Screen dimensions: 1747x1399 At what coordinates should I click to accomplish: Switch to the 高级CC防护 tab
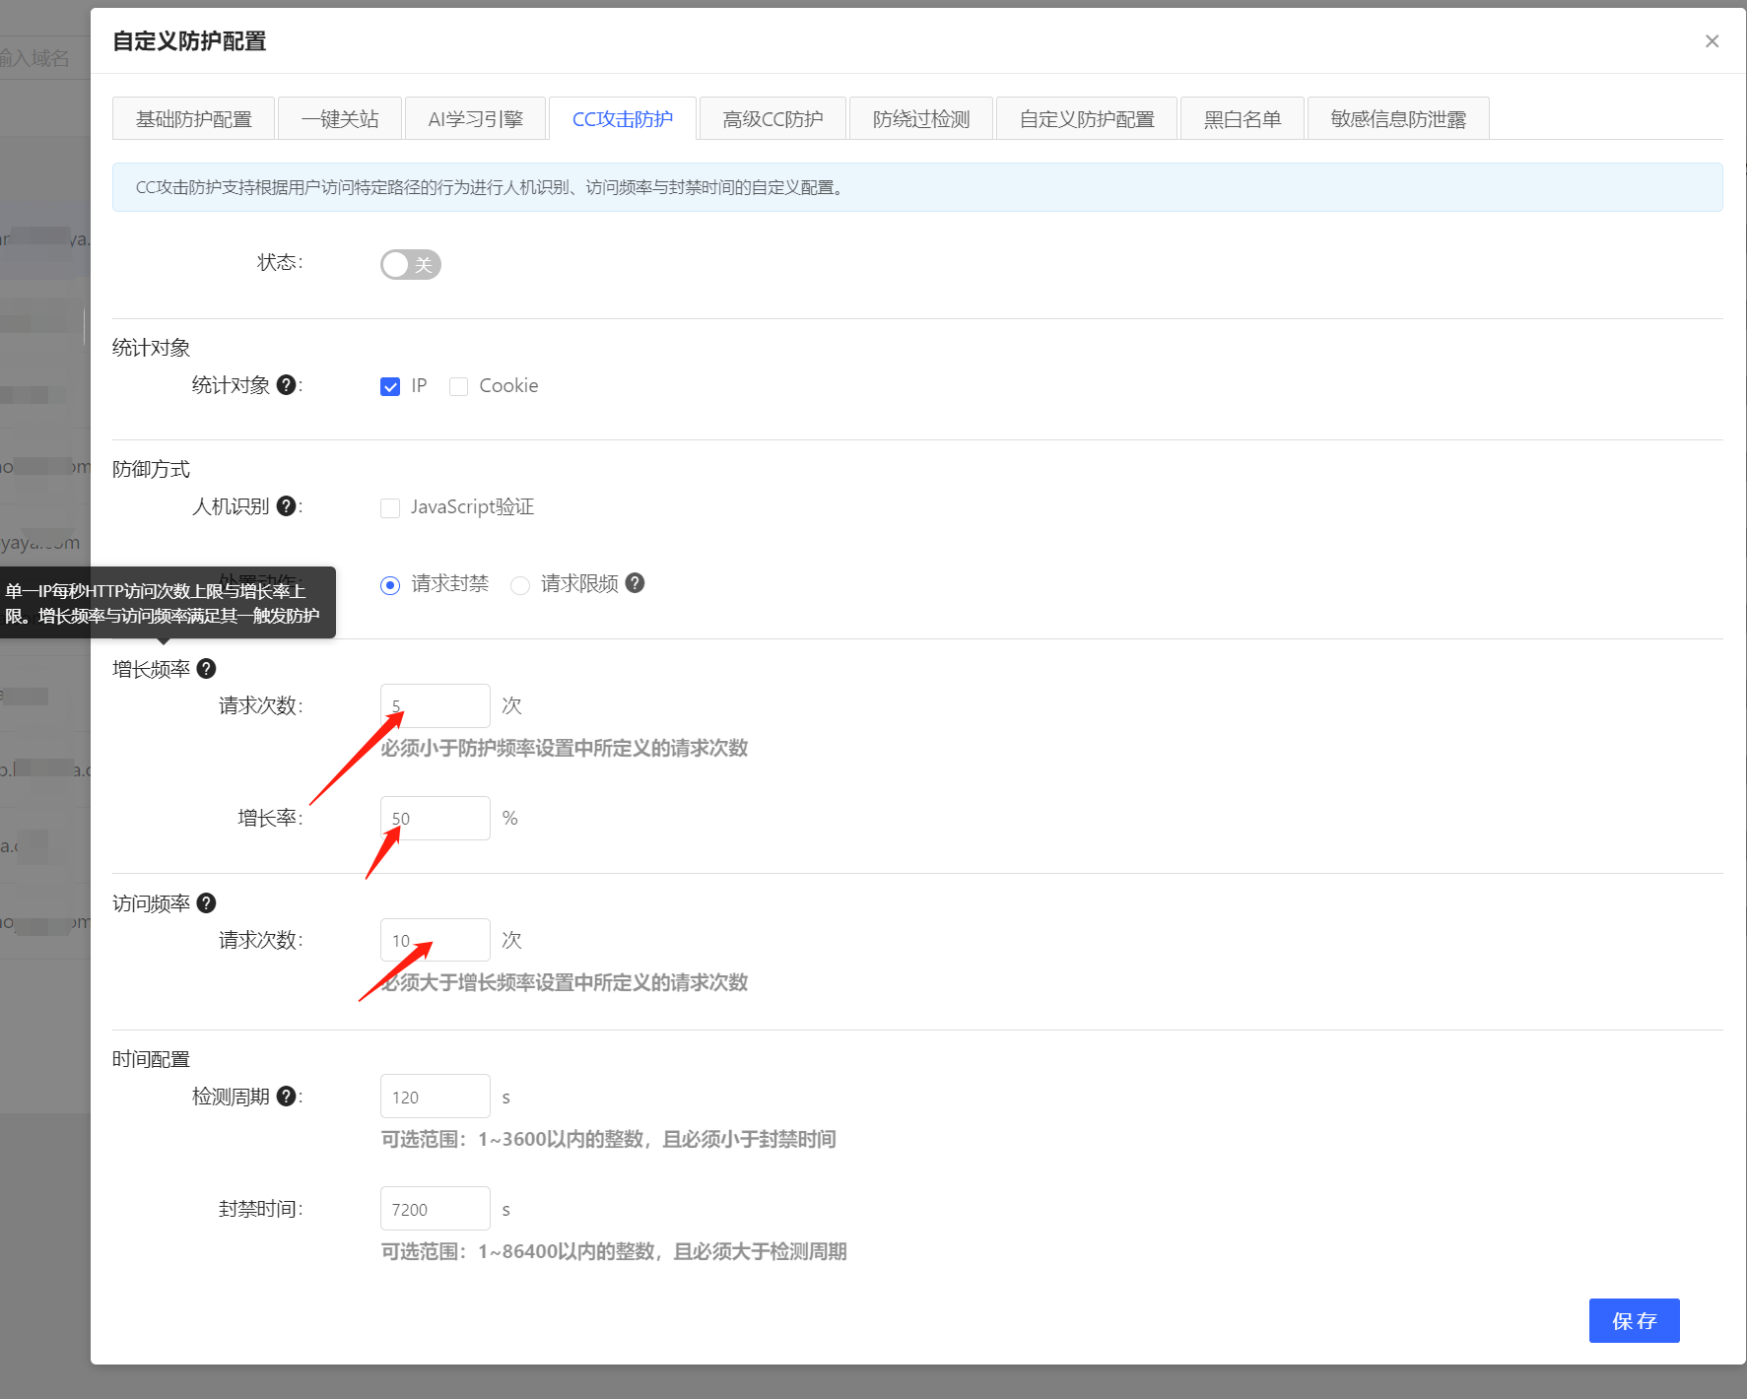tap(773, 119)
